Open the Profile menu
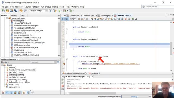Image resolution: width=174 pixels, height=98 pixels. coord(55,7)
